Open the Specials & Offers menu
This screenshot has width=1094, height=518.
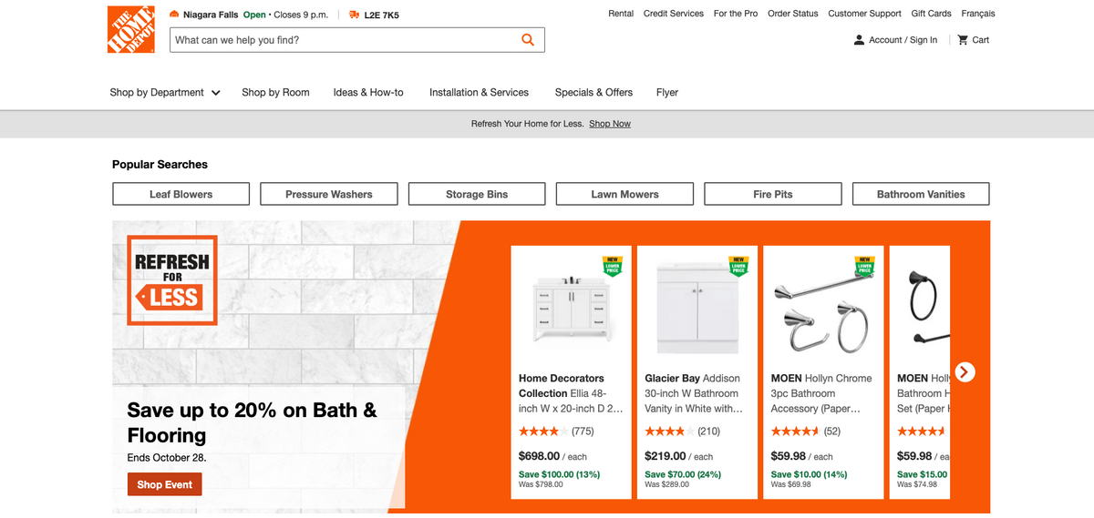coord(593,92)
